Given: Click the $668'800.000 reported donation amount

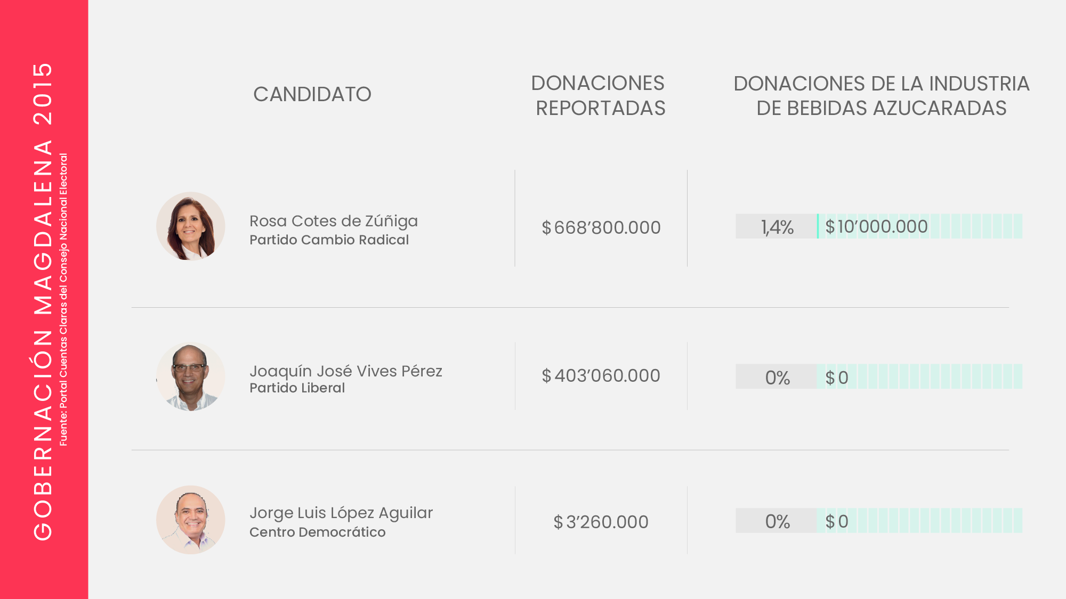Looking at the screenshot, I should coord(601,228).
